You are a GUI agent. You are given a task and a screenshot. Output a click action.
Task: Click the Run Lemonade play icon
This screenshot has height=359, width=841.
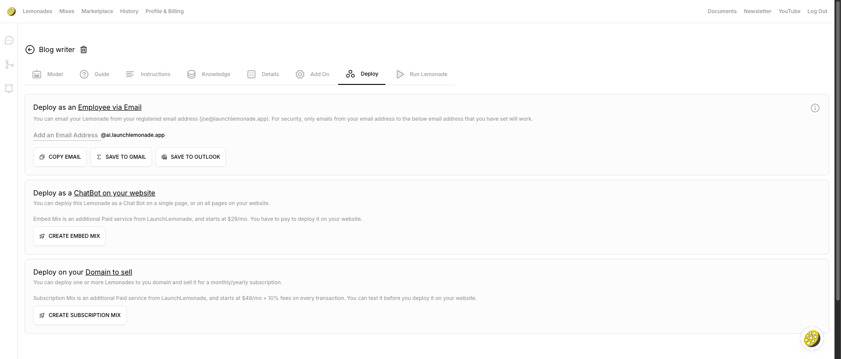pyautogui.click(x=400, y=74)
